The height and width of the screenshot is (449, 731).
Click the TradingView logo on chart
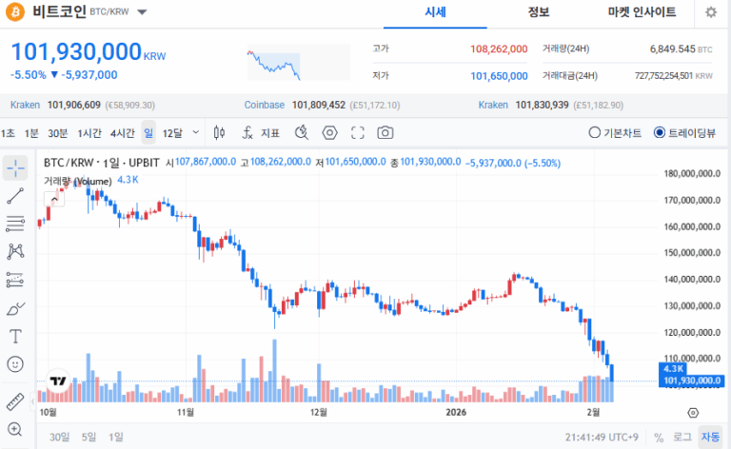click(x=58, y=381)
